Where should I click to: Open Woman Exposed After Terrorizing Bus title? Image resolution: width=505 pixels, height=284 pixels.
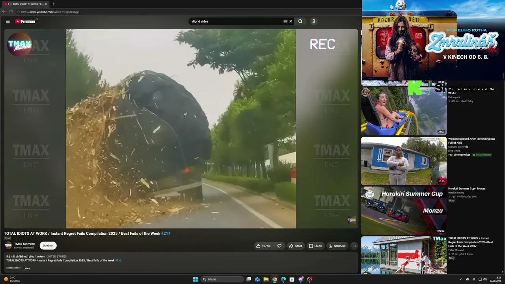[x=471, y=141]
